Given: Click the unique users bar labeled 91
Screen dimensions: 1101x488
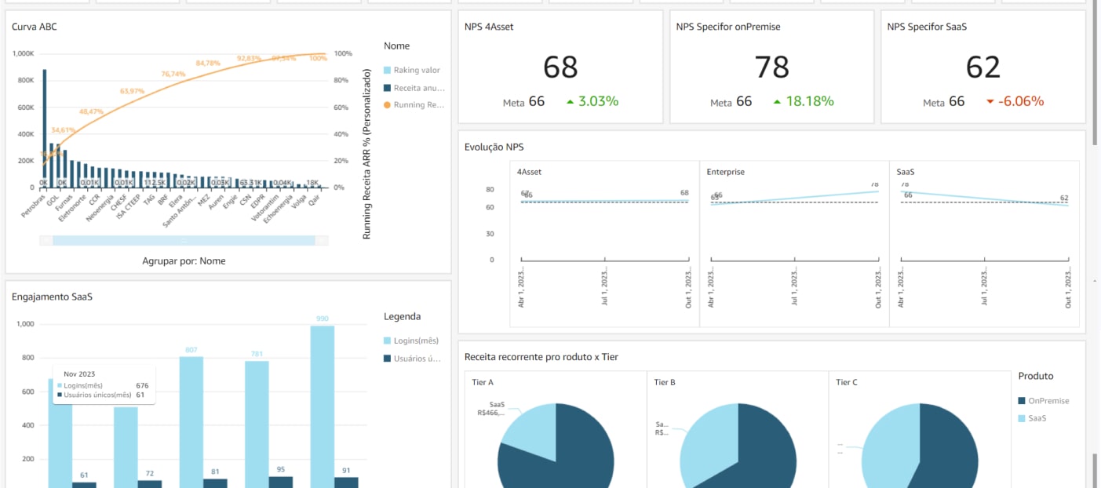Looking at the screenshot, I should tap(346, 483).
